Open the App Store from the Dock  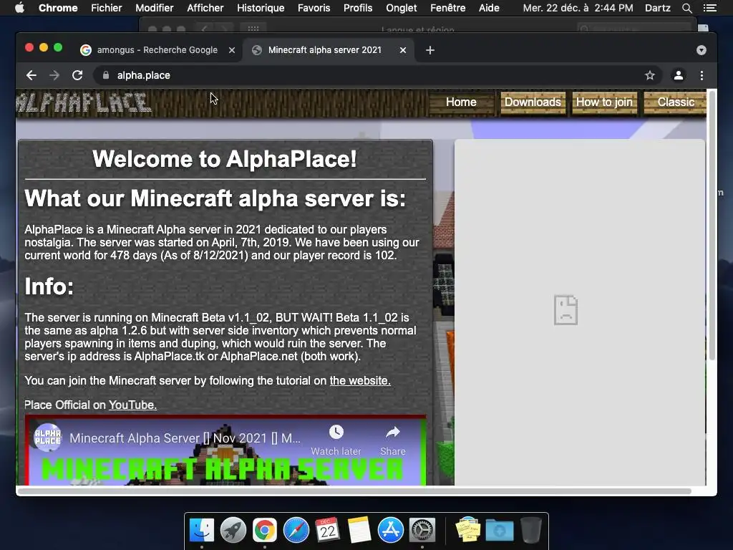click(x=390, y=530)
